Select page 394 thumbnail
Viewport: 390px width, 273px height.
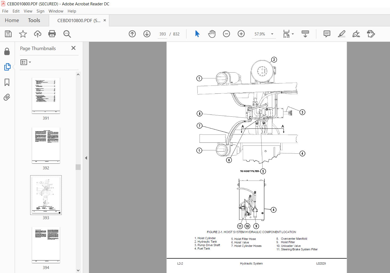pyautogui.click(x=46, y=245)
